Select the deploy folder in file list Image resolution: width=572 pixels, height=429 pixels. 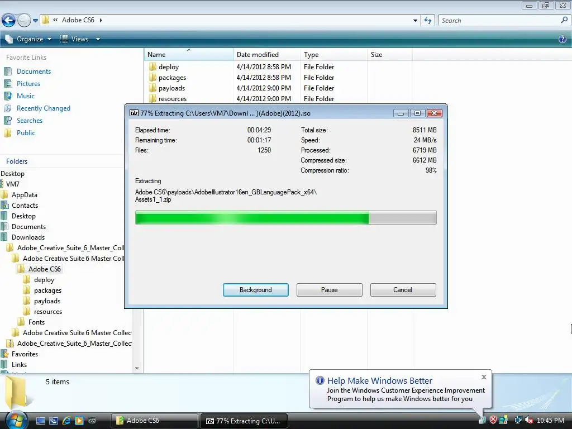coord(169,67)
